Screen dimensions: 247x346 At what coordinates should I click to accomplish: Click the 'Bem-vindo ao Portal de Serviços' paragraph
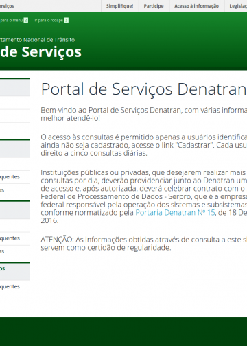click(144, 114)
